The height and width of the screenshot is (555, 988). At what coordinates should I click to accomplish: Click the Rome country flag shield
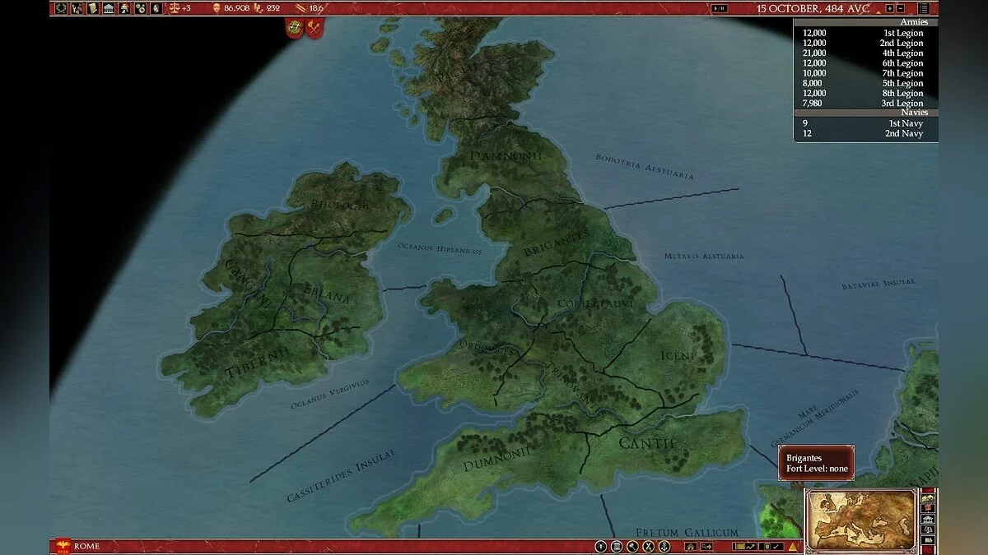coord(63,546)
